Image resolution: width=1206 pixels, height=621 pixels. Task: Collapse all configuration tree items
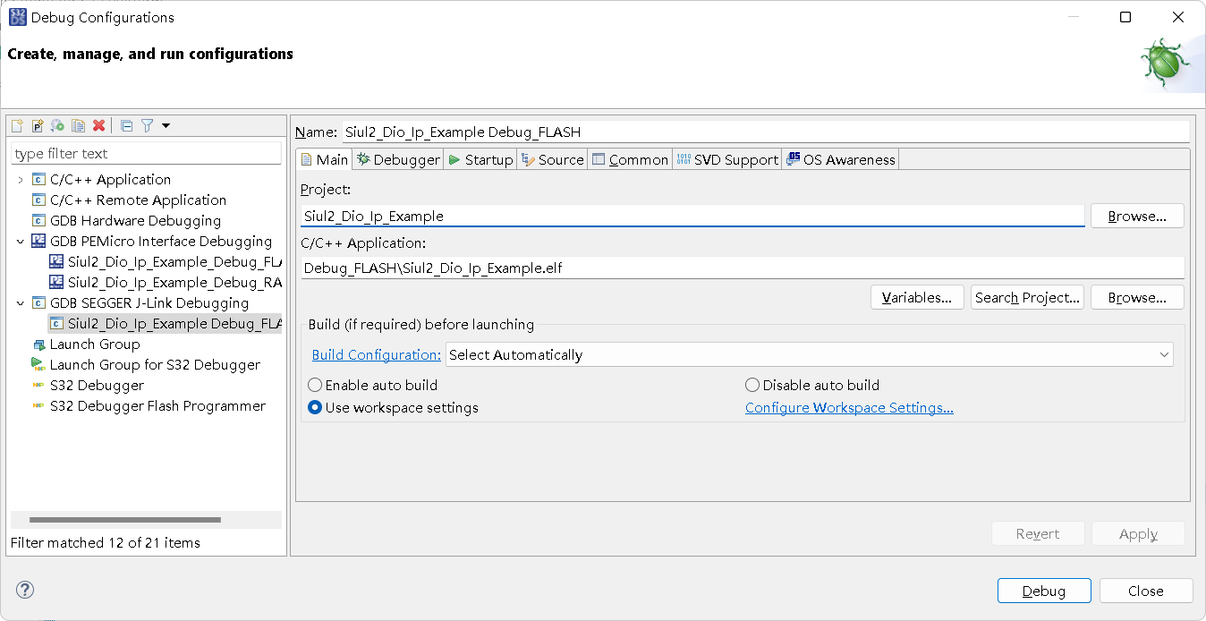click(x=126, y=126)
